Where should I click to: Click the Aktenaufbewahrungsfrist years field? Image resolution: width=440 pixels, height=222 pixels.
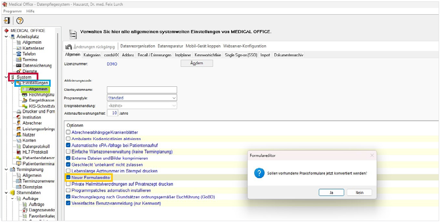114,113
